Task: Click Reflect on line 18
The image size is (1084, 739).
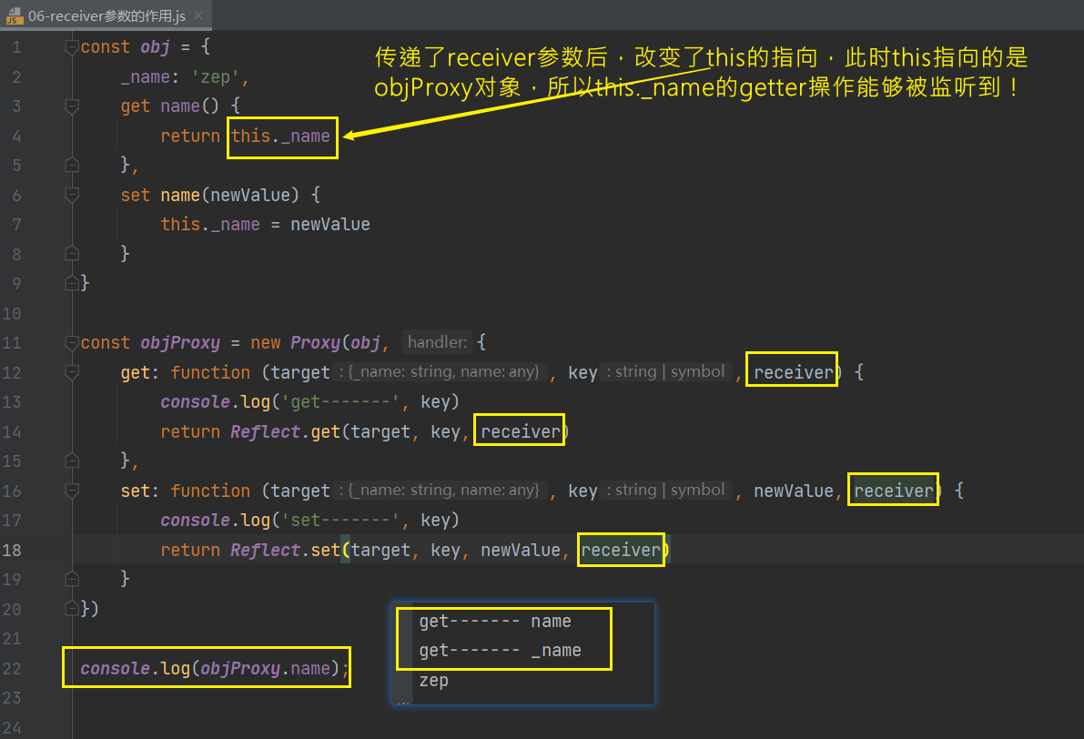Action: (265, 551)
